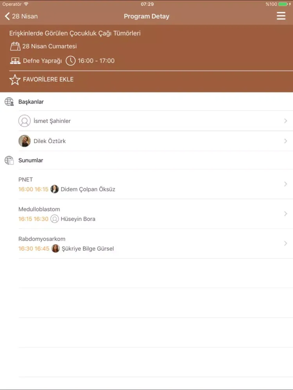Viewport: 293px width, 390px height.
Task: Tap Dilek Öztürk profile photo
Action: point(24,141)
